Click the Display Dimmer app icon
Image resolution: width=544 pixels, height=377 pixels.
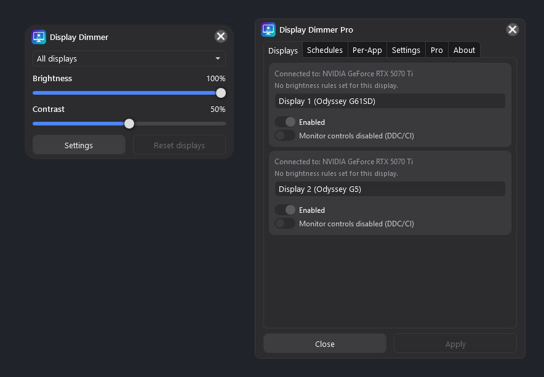coord(39,37)
